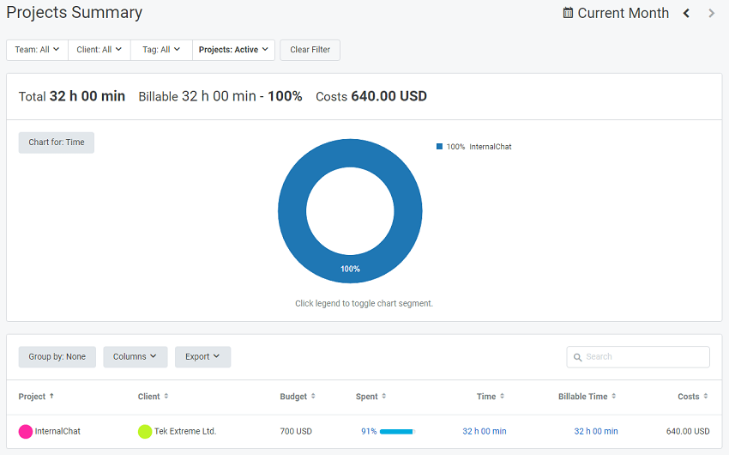Open the Client: All filter dropdown
The height and width of the screenshot is (455, 729).
tap(99, 50)
